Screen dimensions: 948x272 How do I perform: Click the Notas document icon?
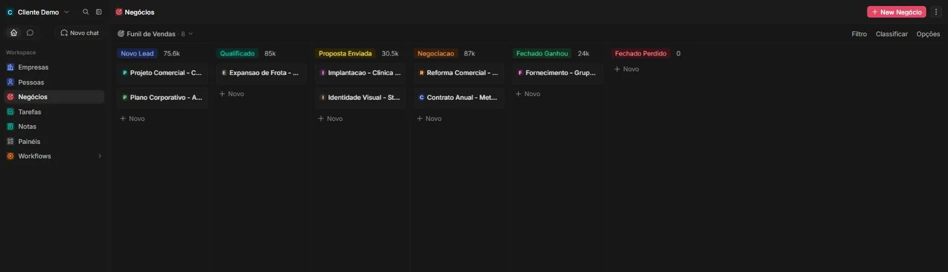(x=10, y=126)
